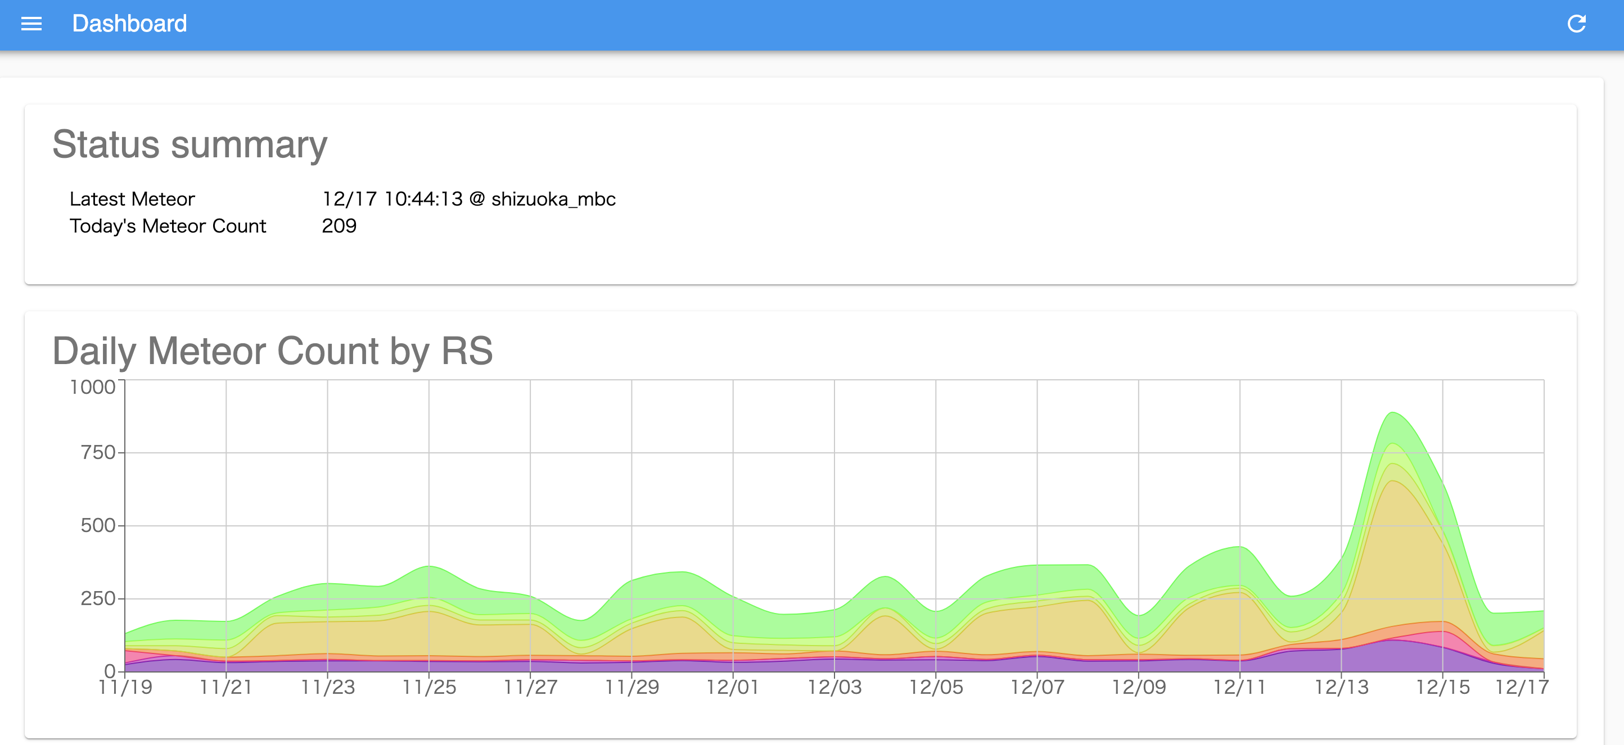Image resolution: width=1624 pixels, height=745 pixels.
Task: Click the Dashboard title in header
Action: [129, 24]
